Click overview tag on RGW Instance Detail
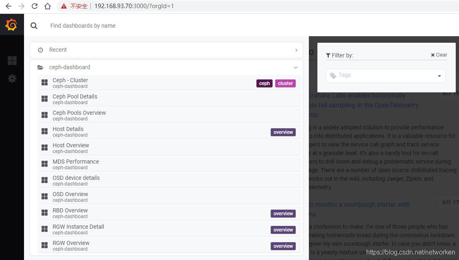459x260 pixels. click(x=283, y=230)
